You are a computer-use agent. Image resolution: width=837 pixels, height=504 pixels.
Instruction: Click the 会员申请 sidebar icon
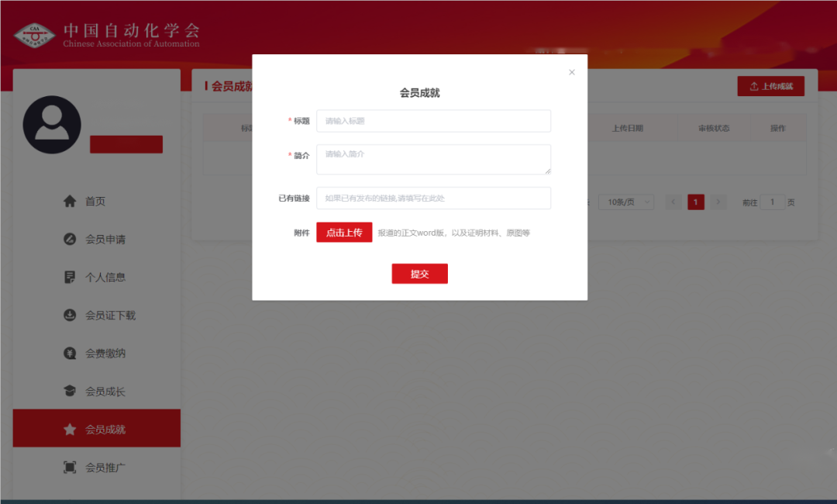tap(70, 240)
